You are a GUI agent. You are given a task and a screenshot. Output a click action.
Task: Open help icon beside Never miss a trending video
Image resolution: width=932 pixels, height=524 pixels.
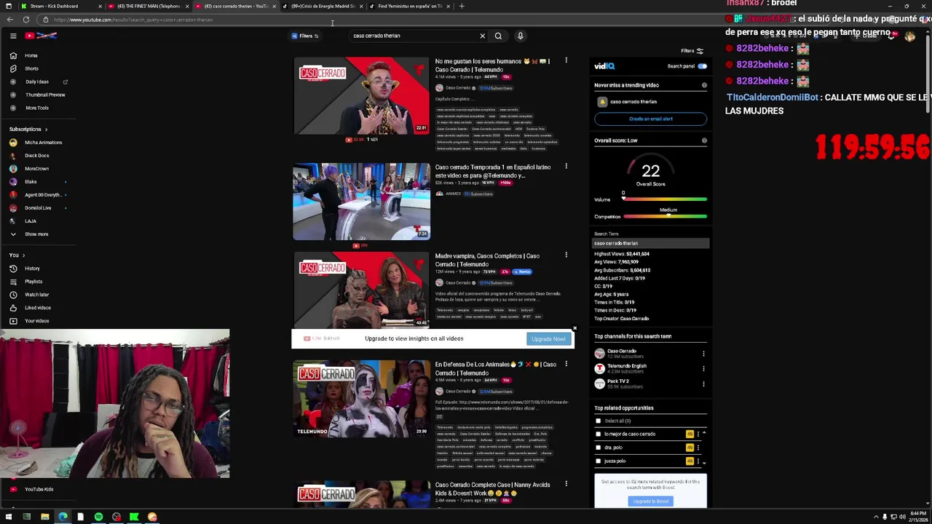(704, 85)
